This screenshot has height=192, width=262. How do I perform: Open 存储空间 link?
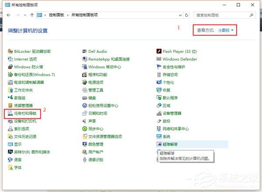pyautogui.click(x=170, y=75)
